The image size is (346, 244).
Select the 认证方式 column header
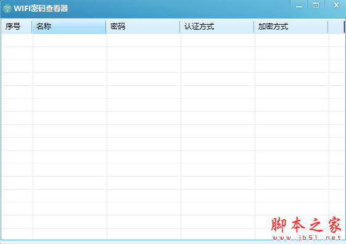[217, 27]
